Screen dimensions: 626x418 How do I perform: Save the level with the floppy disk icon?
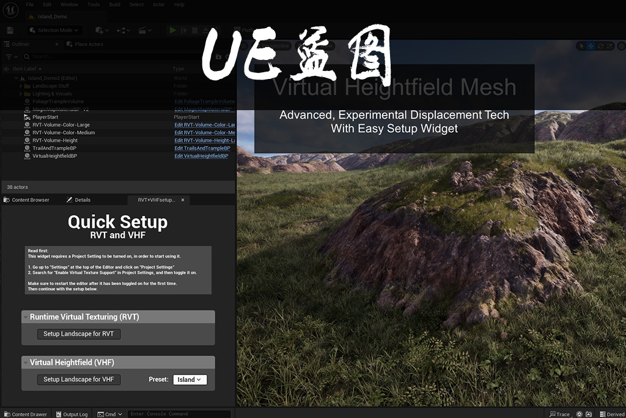pyautogui.click(x=10, y=30)
